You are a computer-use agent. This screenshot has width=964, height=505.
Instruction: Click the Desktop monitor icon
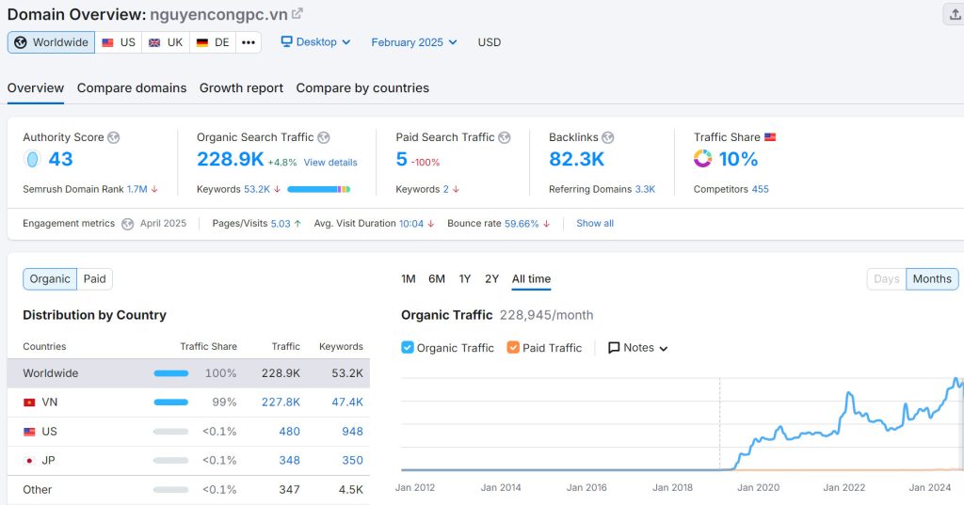[x=286, y=41]
